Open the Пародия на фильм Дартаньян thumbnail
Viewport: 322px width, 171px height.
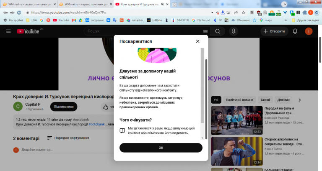(237, 120)
